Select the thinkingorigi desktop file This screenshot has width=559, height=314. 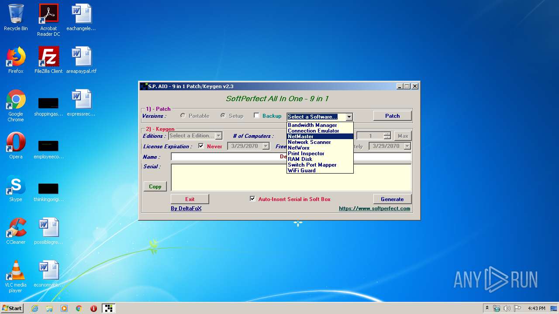pos(48,192)
